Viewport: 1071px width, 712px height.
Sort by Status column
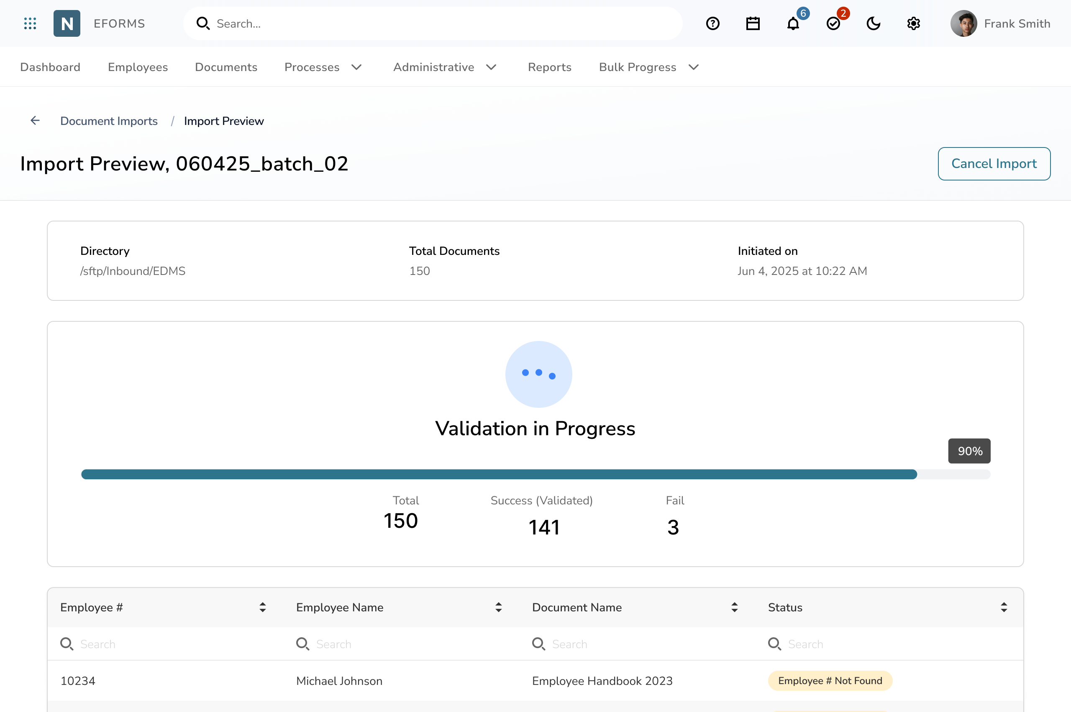pyautogui.click(x=1004, y=607)
